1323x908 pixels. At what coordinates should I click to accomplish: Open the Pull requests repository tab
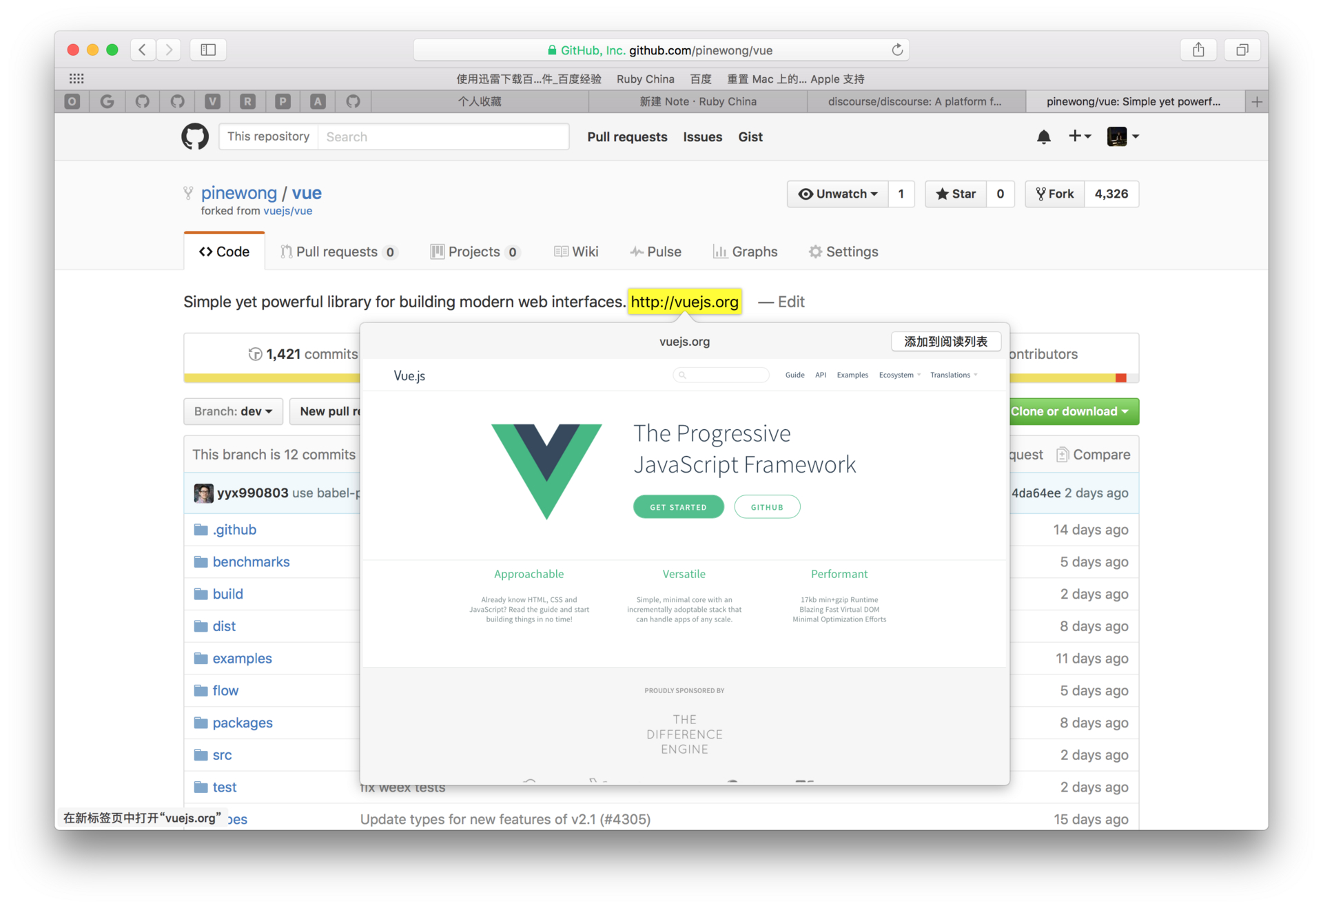tap(338, 251)
